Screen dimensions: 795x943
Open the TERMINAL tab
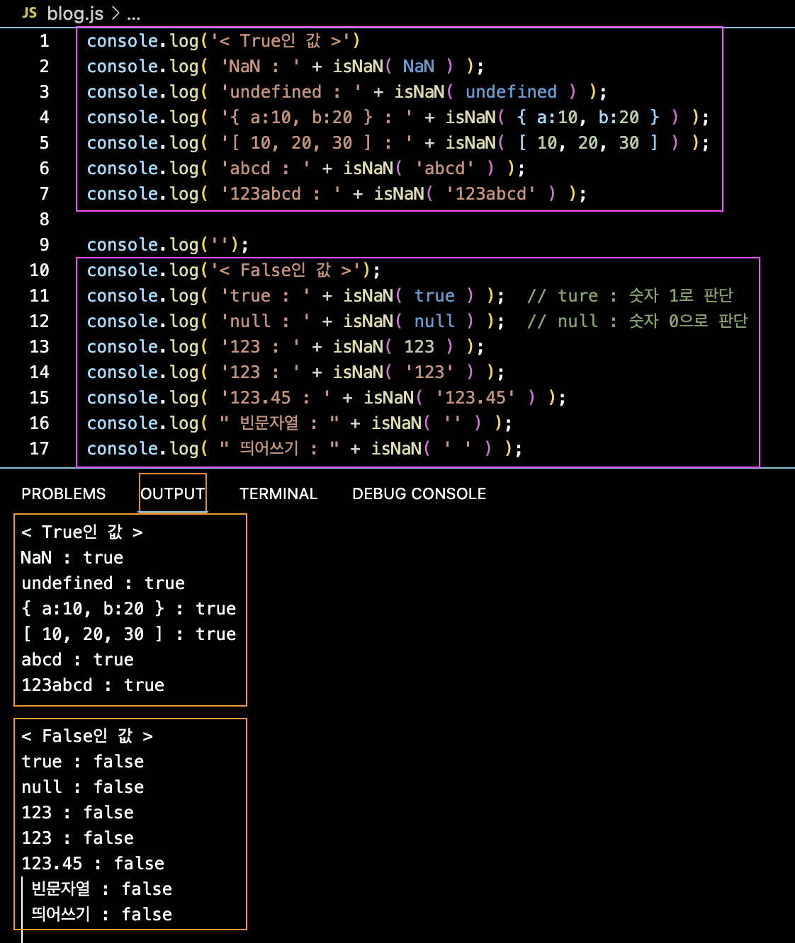pyautogui.click(x=278, y=493)
